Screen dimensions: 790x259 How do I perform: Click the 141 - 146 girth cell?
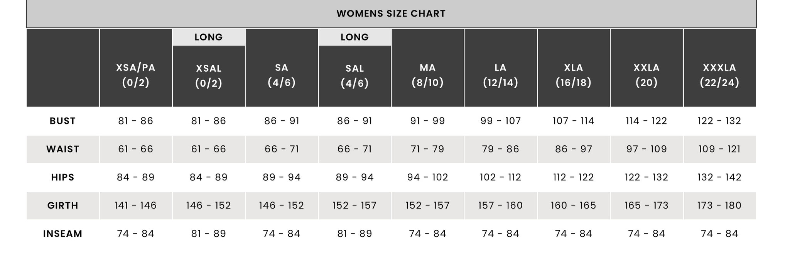pos(136,205)
